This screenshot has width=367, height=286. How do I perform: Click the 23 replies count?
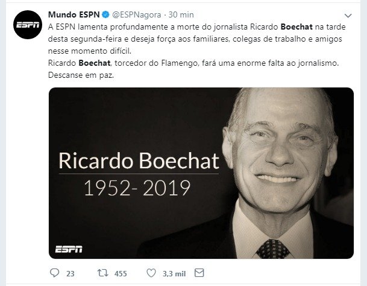(71, 273)
